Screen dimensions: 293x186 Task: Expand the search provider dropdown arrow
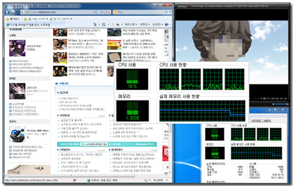(170, 12)
